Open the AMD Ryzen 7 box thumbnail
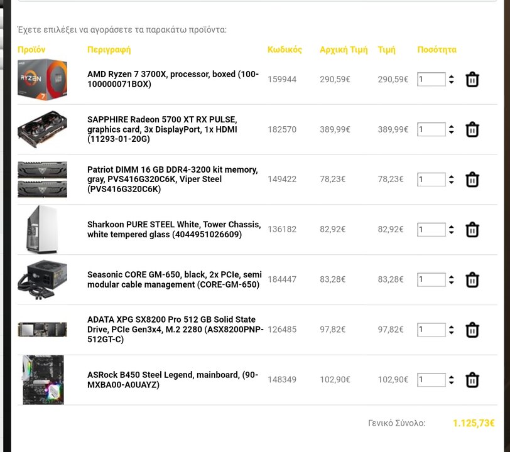510x452 pixels. point(42,80)
